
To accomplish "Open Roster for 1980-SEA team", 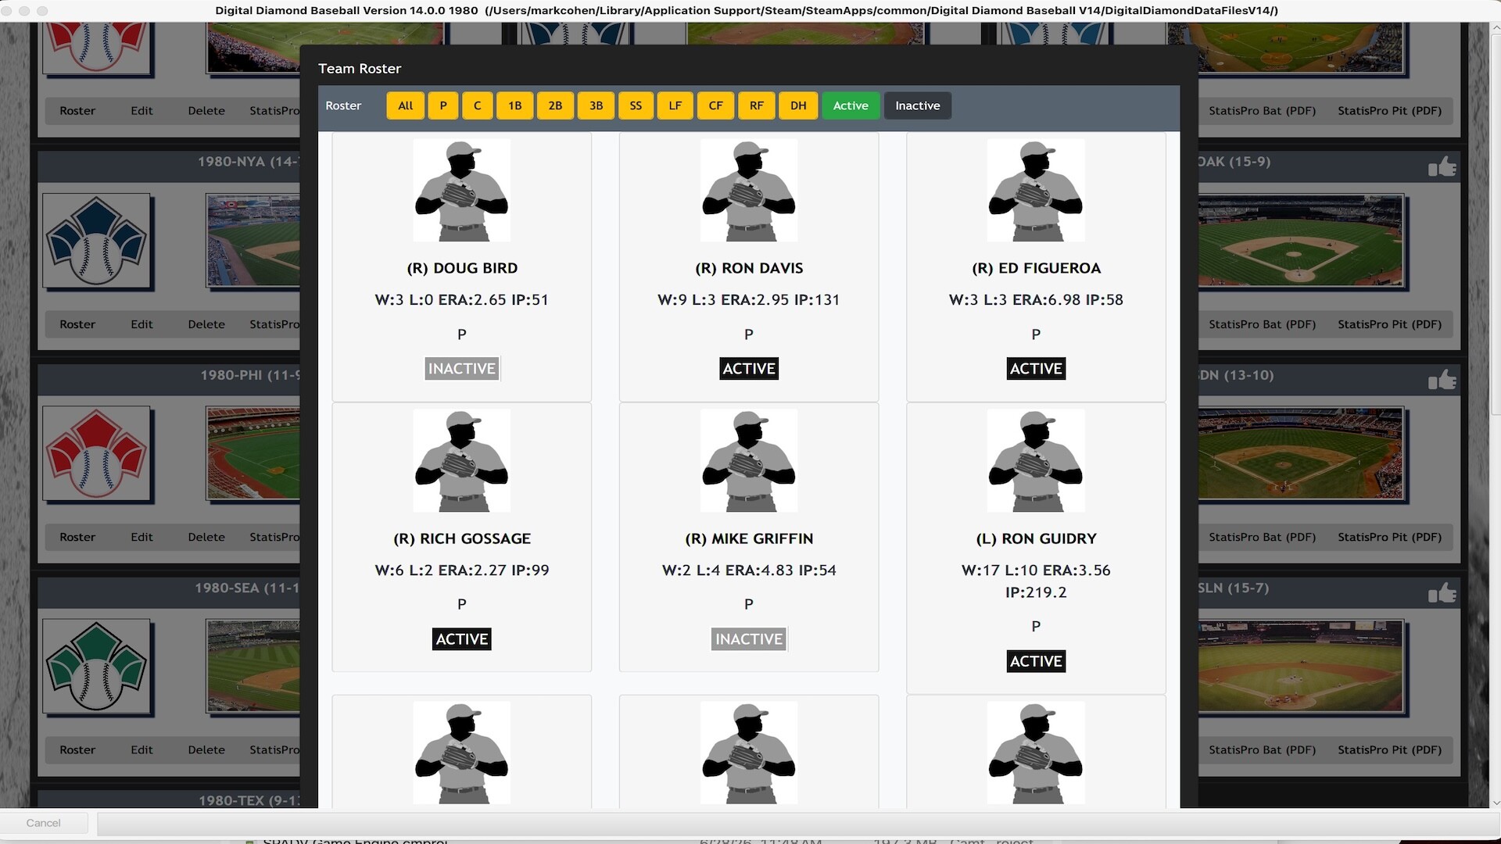I will pyautogui.click(x=77, y=749).
